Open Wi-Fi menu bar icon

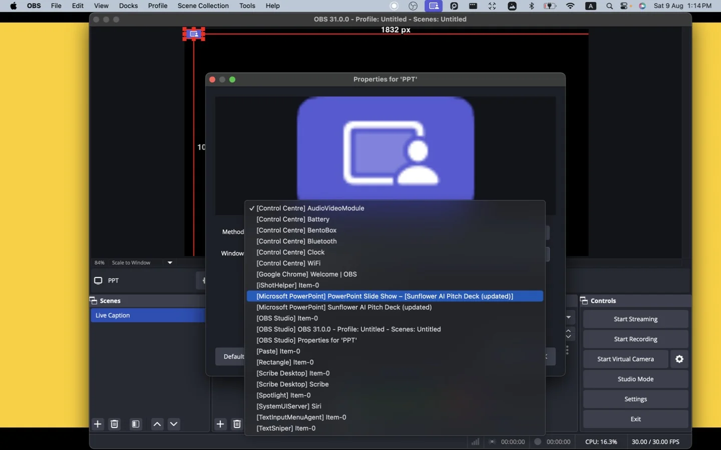tap(570, 6)
